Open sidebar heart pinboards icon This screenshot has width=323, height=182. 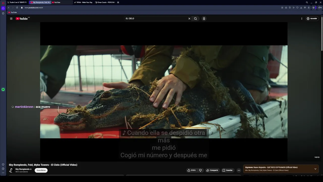[x=3, y=165]
